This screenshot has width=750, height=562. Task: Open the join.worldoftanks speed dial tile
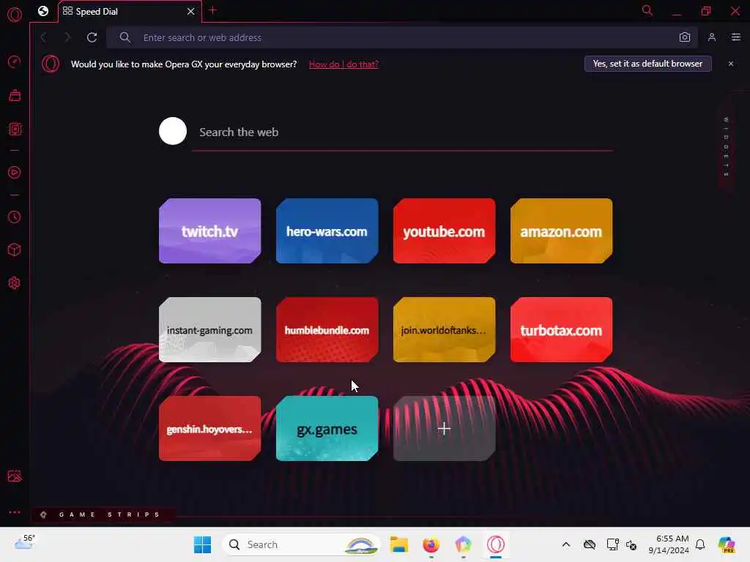[445, 330]
